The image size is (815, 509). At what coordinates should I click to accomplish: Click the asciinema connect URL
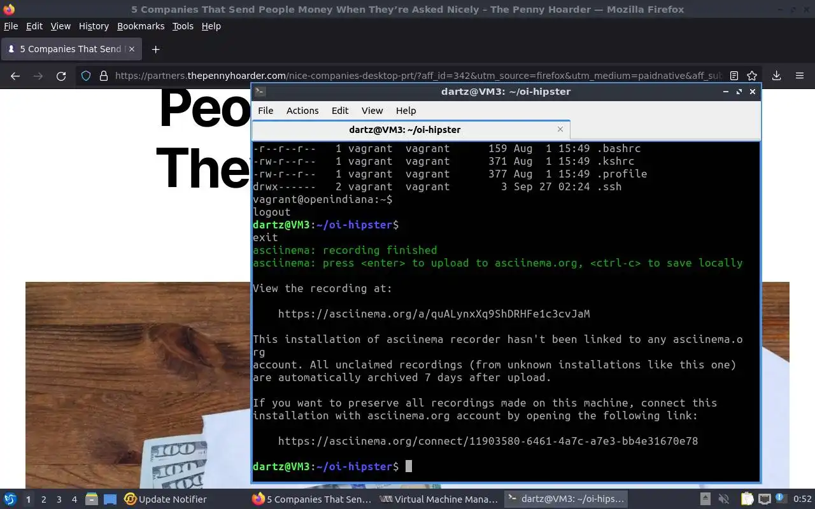(x=488, y=441)
